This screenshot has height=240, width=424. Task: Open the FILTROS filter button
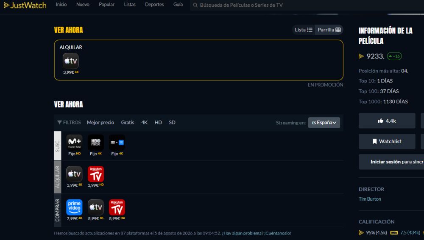coord(69,122)
